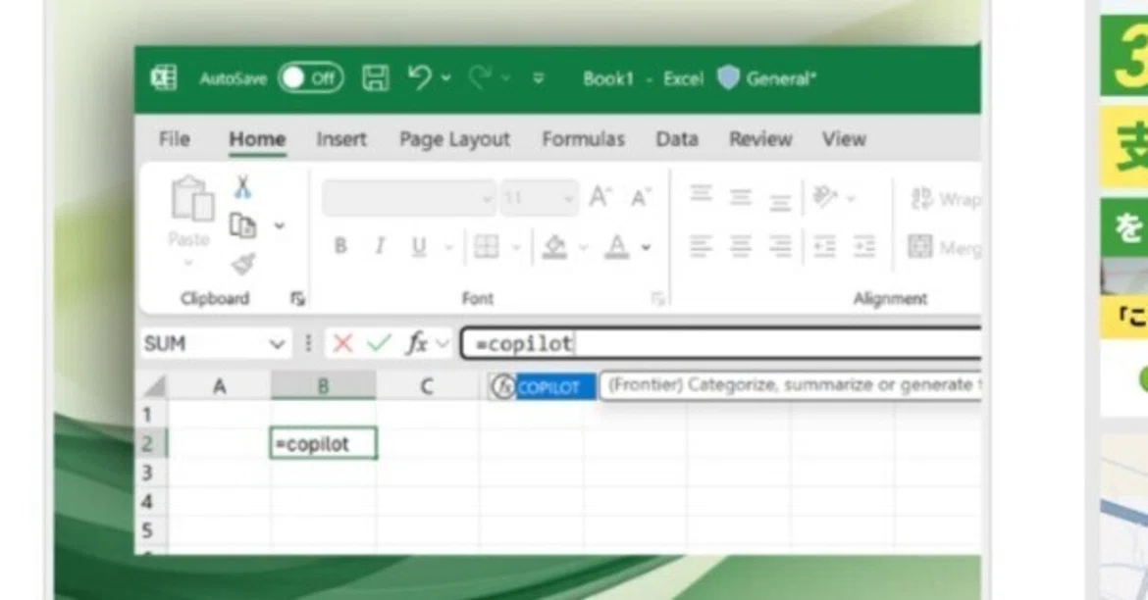Apply Italic formatting button
1148x600 pixels.
(x=380, y=247)
